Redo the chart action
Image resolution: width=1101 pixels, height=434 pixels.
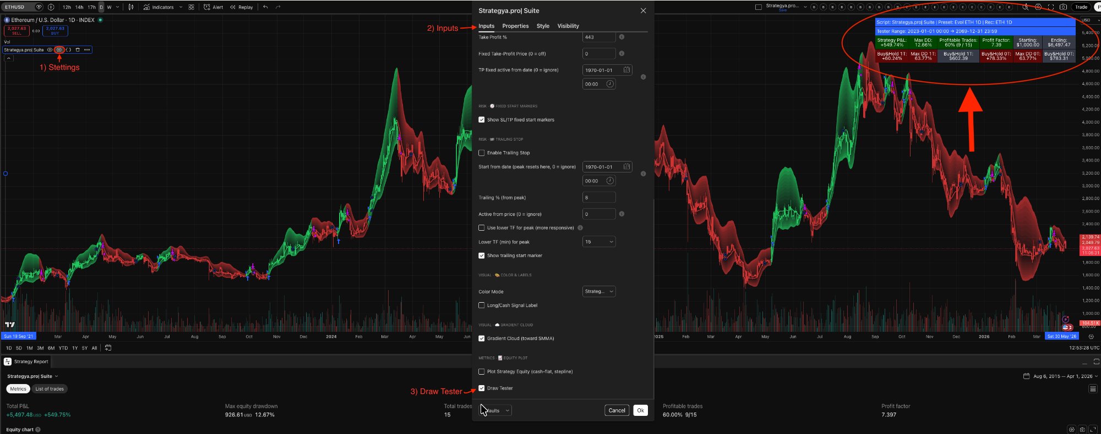click(x=278, y=7)
